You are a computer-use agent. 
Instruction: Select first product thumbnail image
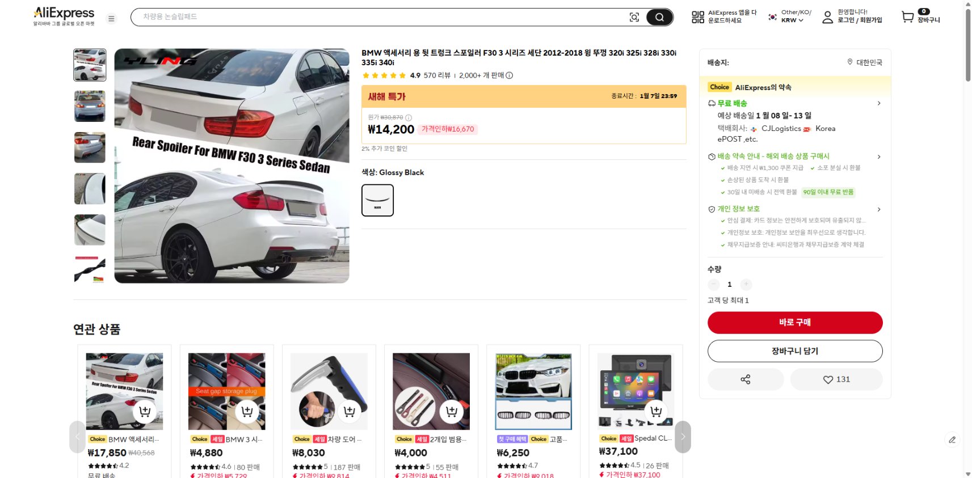coord(90,65)
